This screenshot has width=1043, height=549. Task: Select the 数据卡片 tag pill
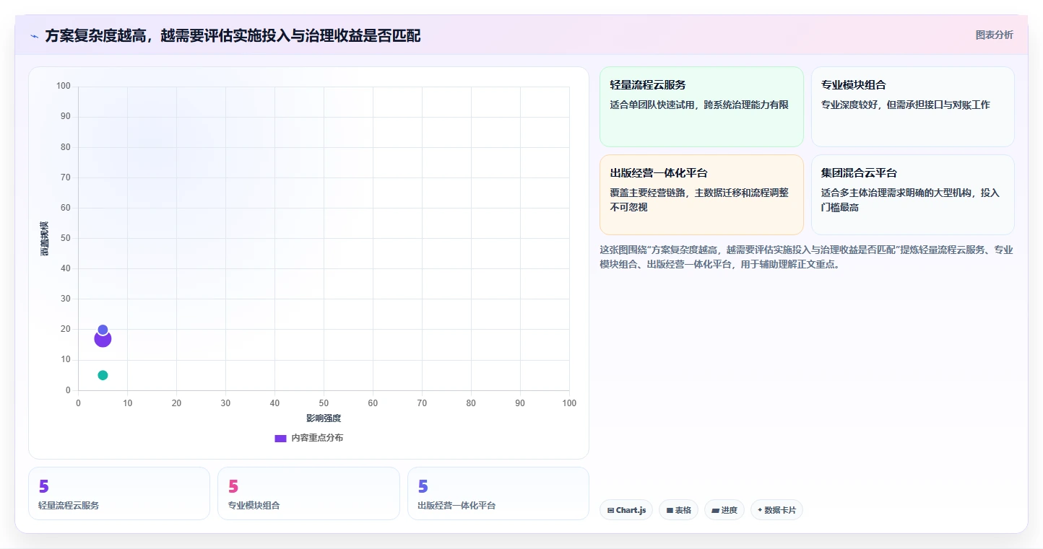(776, 510)
